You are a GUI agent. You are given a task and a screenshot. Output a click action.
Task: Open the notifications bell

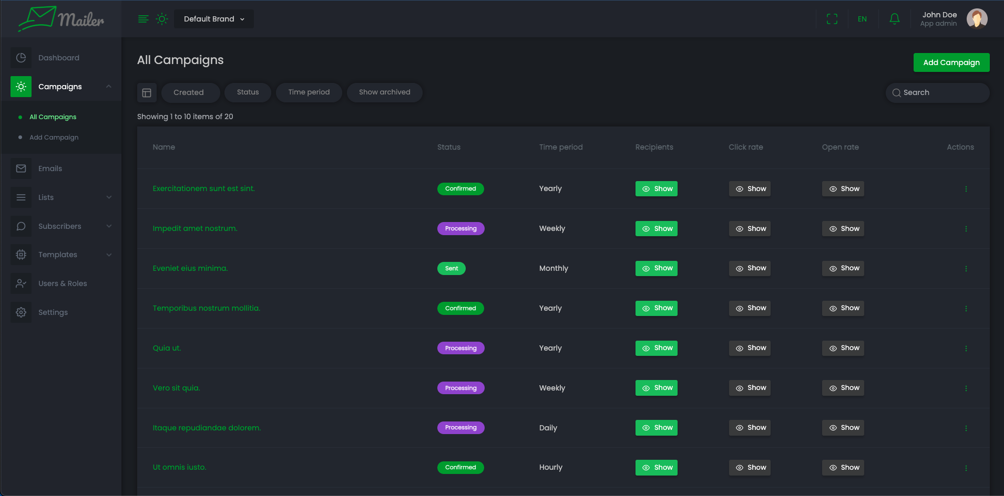(894, 19)
